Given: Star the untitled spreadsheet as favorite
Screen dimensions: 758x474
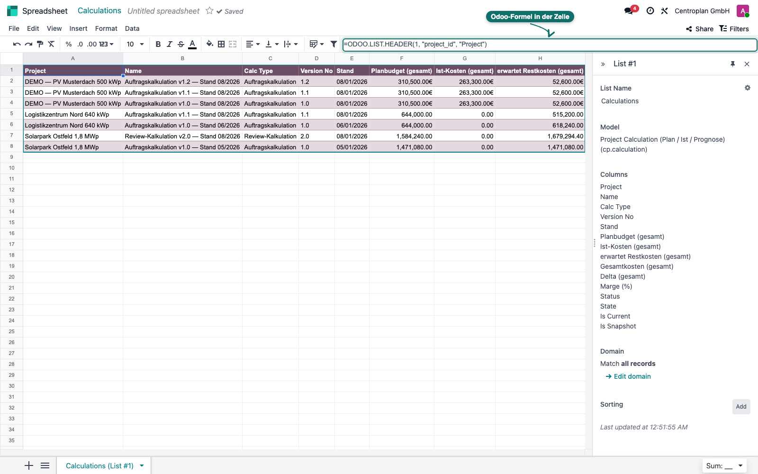Looking at the screenshot, I should click(x=209, y=10).
